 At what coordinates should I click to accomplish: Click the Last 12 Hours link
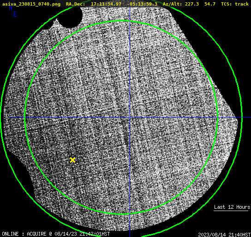(232, 207)
